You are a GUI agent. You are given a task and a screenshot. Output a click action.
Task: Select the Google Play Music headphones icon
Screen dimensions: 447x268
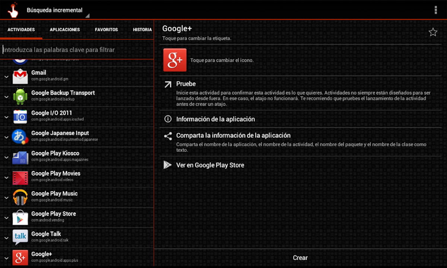coord(20,197)
